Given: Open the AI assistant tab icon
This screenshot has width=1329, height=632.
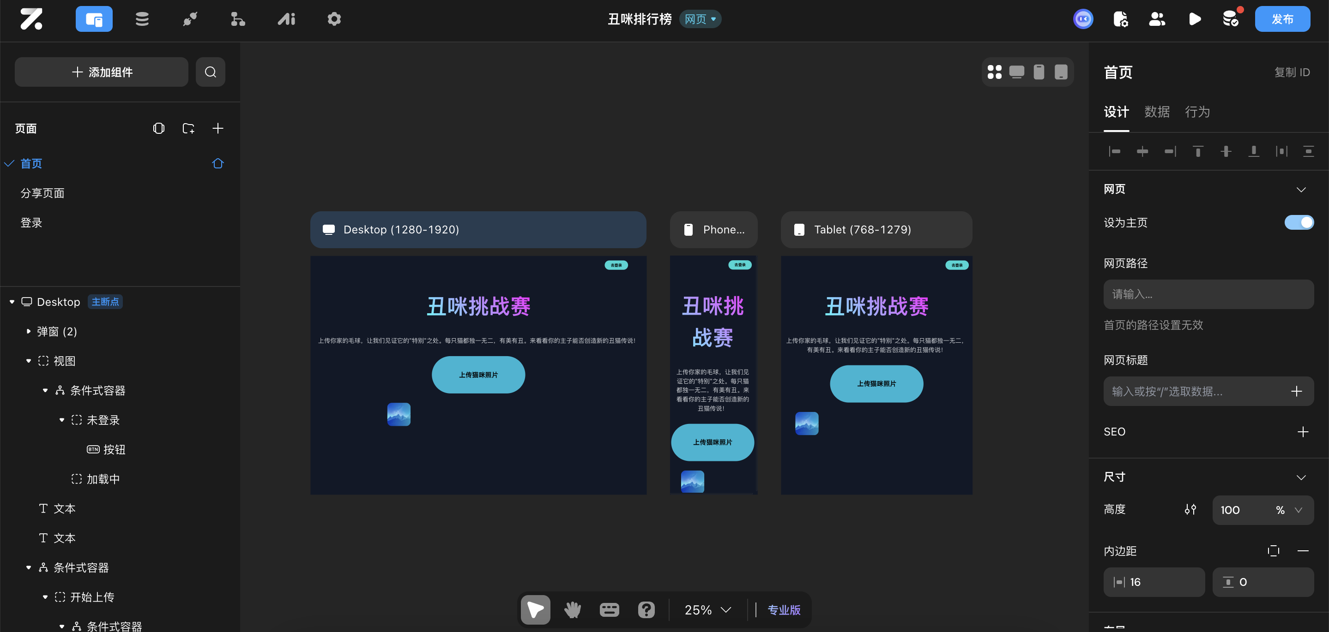Looking at the screenshot, I should click(x=286, y=19).
